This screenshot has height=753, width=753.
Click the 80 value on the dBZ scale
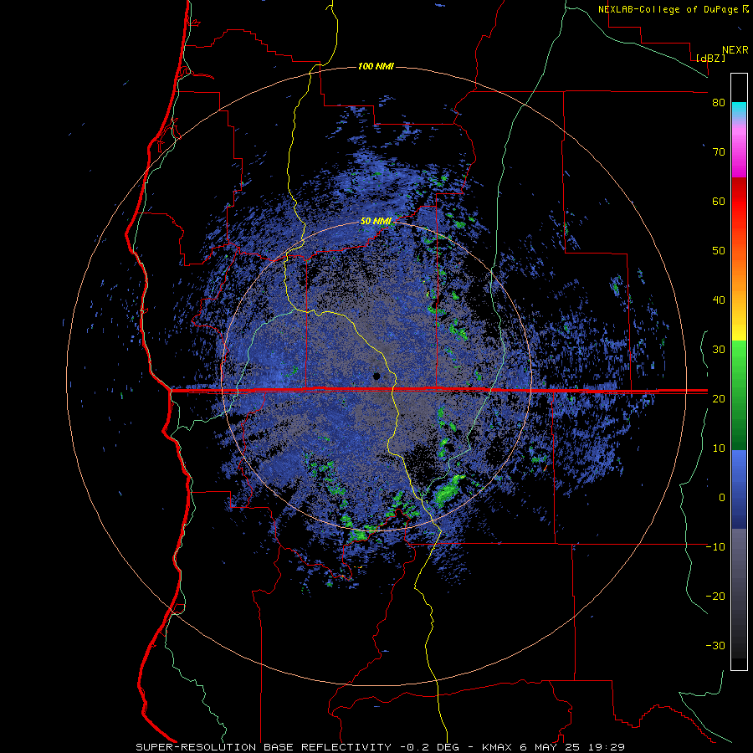click(x=719, y=103)
